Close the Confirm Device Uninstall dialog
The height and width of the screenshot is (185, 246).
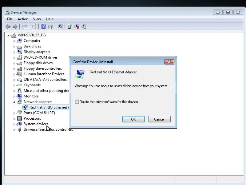[x=169, y=62]
